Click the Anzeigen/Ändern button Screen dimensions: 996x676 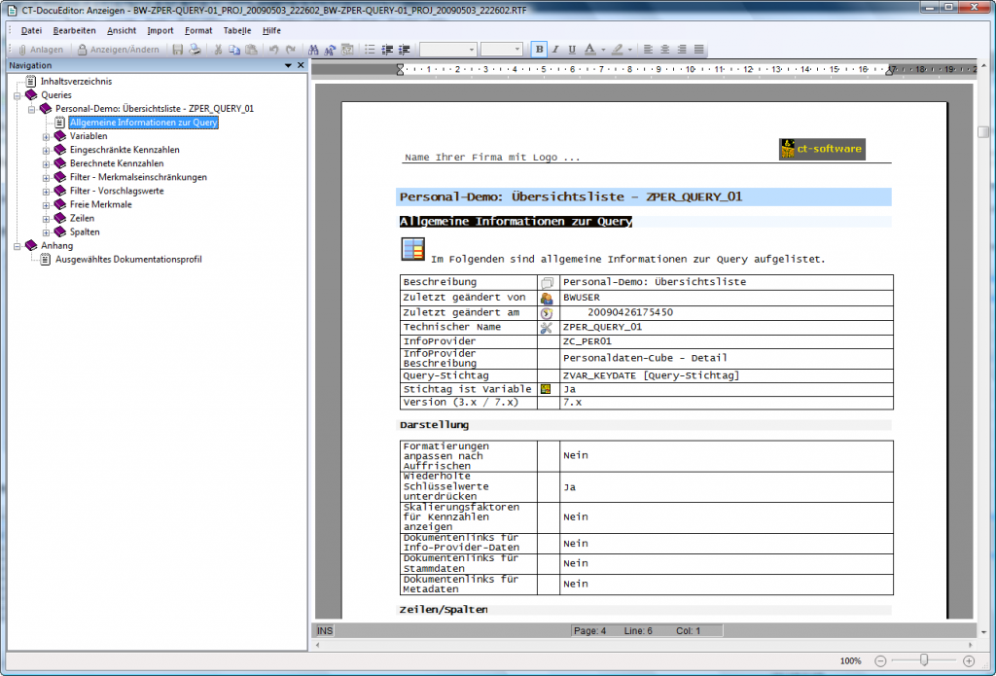click(118, 50)
